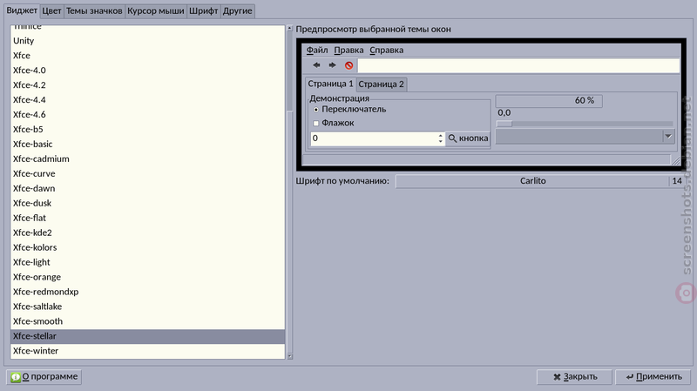
Task: Toggle the Флажок checkbox
Action: pyautogui.click(x=316, y=123)
